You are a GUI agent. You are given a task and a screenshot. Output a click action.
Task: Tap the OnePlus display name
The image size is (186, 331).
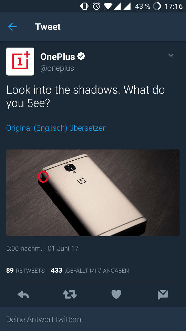click(58, 56)
